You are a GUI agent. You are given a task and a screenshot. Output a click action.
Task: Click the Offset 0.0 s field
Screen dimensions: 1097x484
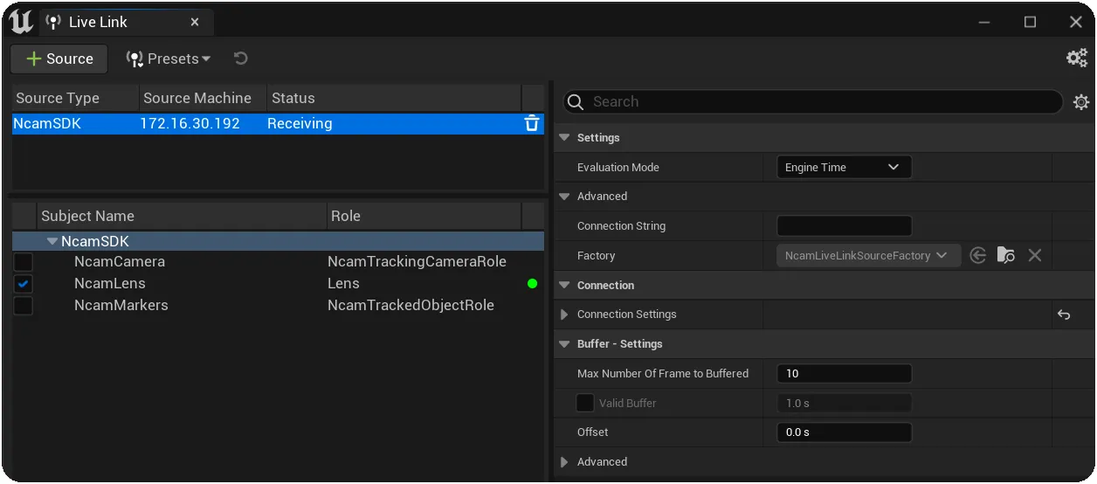844,432
